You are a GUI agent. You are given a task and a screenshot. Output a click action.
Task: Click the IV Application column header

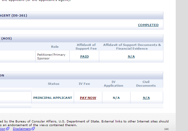point(113,84)
